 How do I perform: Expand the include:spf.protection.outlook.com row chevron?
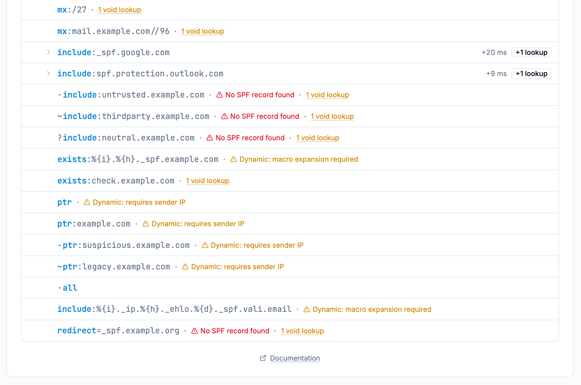pos(49,73)
